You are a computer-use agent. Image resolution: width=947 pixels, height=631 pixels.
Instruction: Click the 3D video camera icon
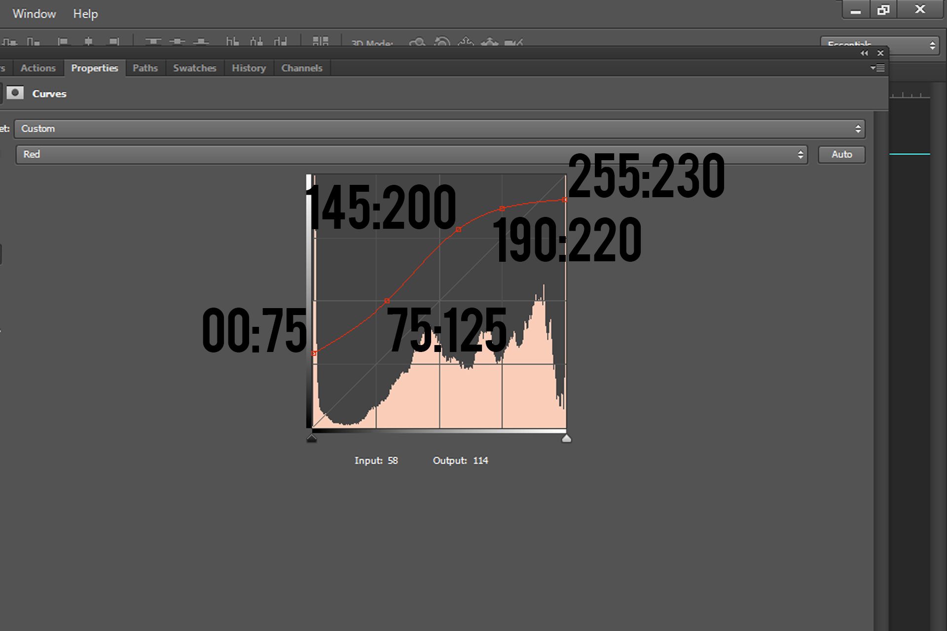click(513, 43)
